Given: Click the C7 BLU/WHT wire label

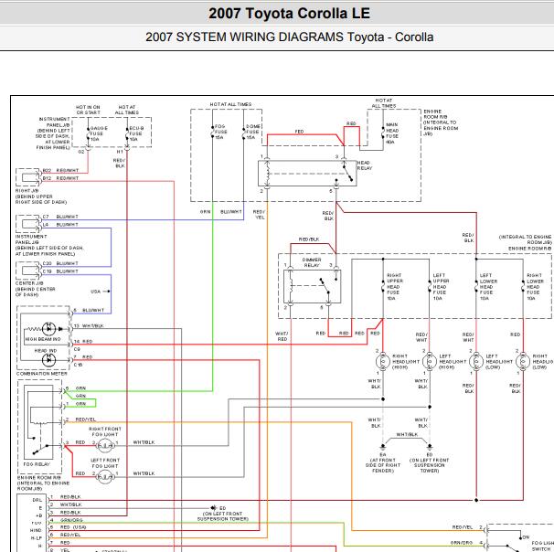Looking at the screenshot, I should 60,217.
